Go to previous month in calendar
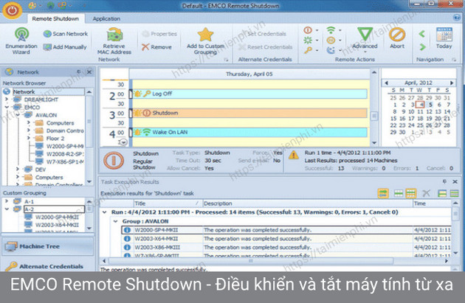This screenshot has height=303, width=465. [386, 83]
